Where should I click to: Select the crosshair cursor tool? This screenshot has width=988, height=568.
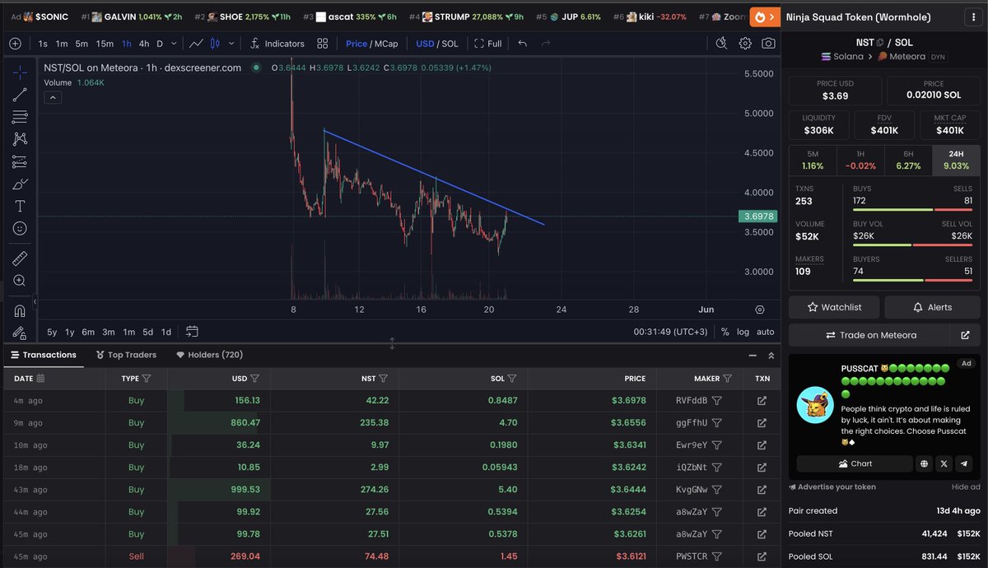click(x=20, y=72)
